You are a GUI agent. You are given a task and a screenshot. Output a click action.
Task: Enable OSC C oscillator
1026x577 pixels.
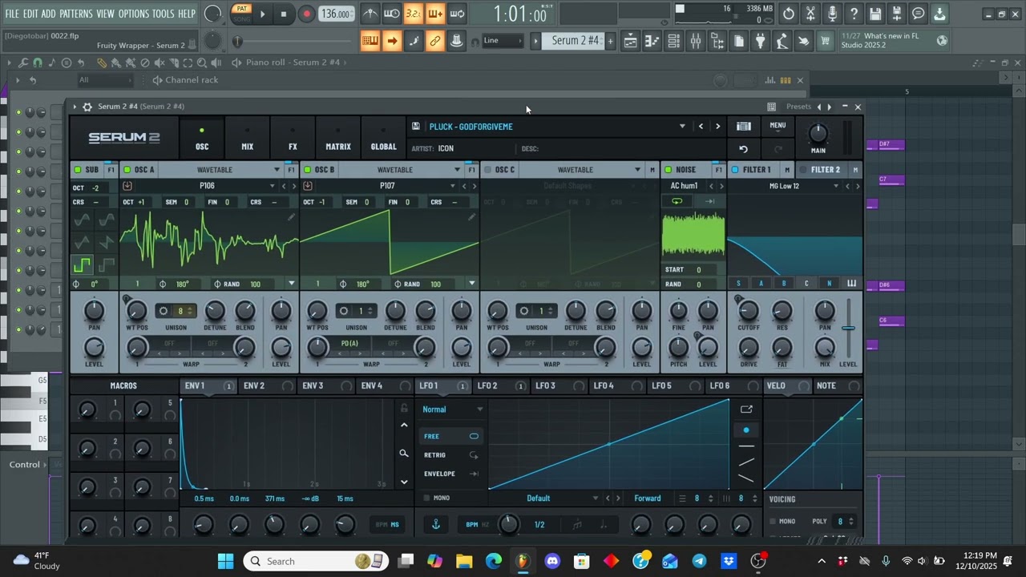tap(487, 170)
